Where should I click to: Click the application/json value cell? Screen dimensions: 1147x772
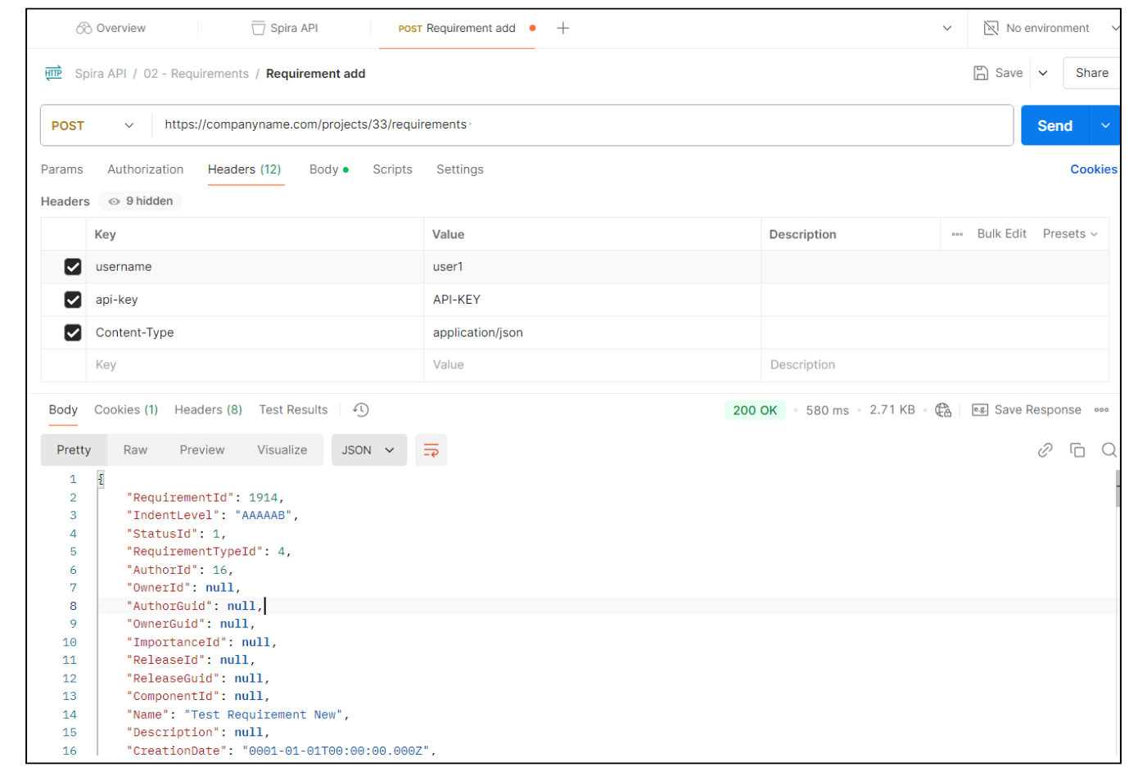point(592,332)
